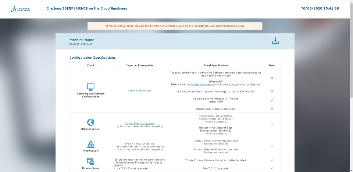This screenshot has height=172, width=353.
Task: Click Enable Enhanced Protected Mode is disabled text
Action: click(216, 160)
